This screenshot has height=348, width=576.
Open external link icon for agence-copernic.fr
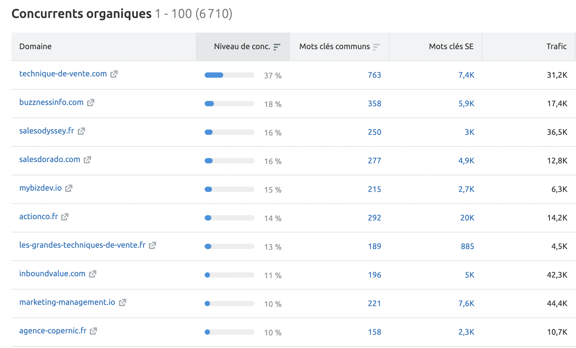point(93,331)
